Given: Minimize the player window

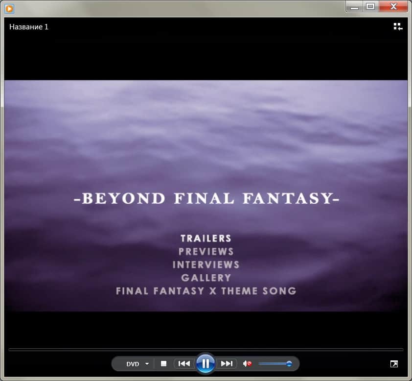Looking at the screenshot, I should click(x=354, y=6).
